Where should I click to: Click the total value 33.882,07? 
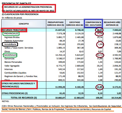point(60,98)
